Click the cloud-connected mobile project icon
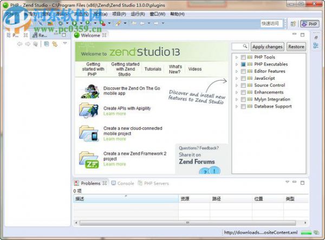 [x=89, y=134]
